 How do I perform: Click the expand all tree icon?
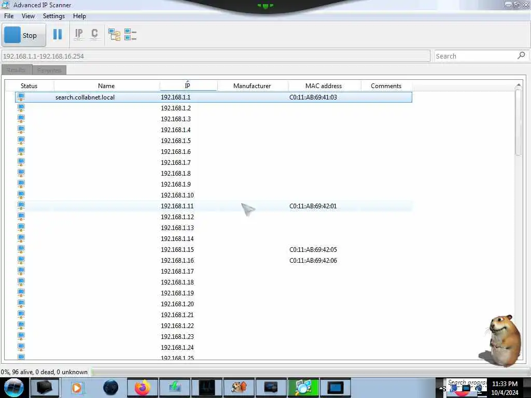pyautogui.click(x=114, y=35)
